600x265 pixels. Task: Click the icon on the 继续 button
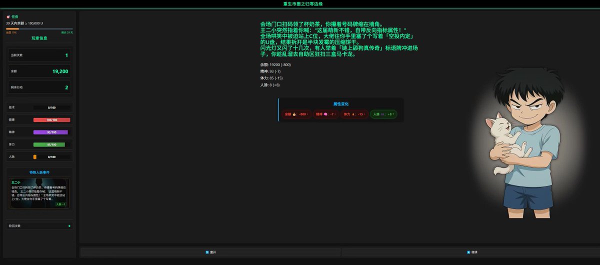point(468,252)
